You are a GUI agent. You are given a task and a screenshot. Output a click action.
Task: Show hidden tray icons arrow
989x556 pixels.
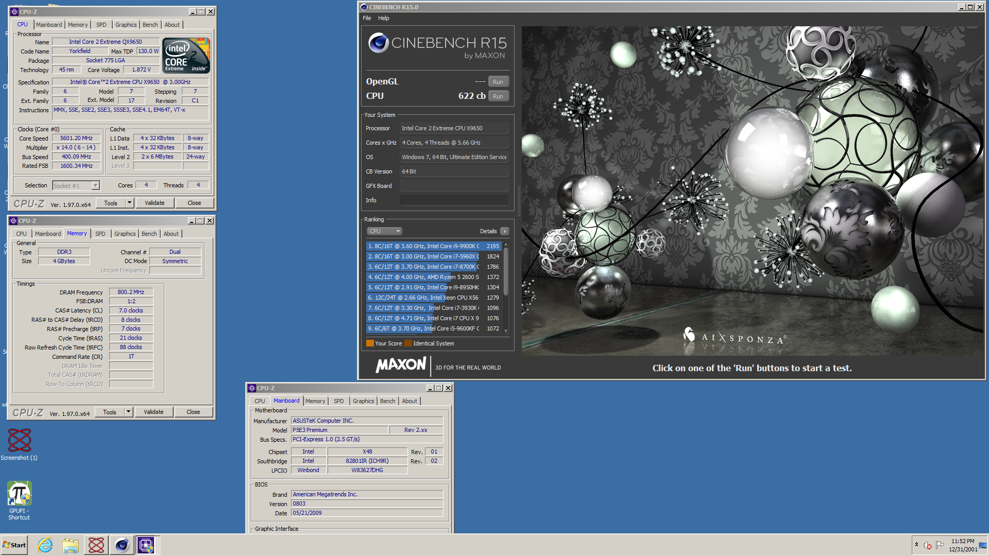(916, 545)
